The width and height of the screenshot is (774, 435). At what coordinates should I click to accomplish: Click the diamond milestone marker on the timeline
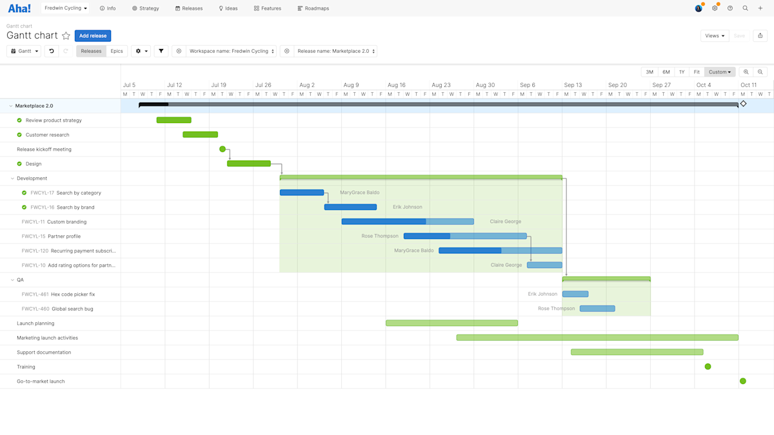tap(743, 103)
